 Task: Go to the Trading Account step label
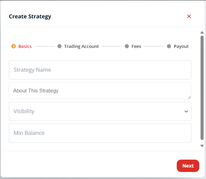coord(82,46)
